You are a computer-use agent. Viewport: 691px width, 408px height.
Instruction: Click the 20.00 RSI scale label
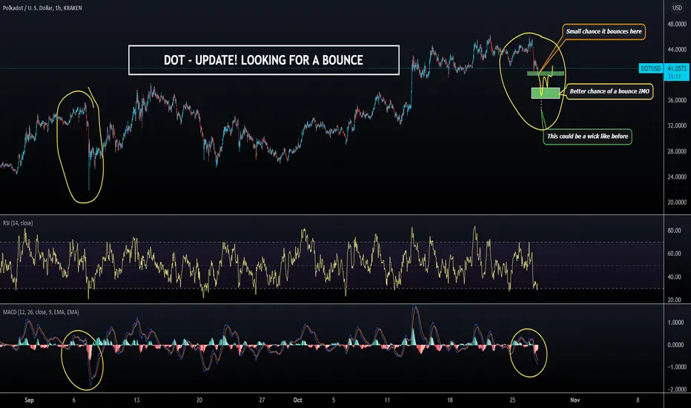point(674,300)
